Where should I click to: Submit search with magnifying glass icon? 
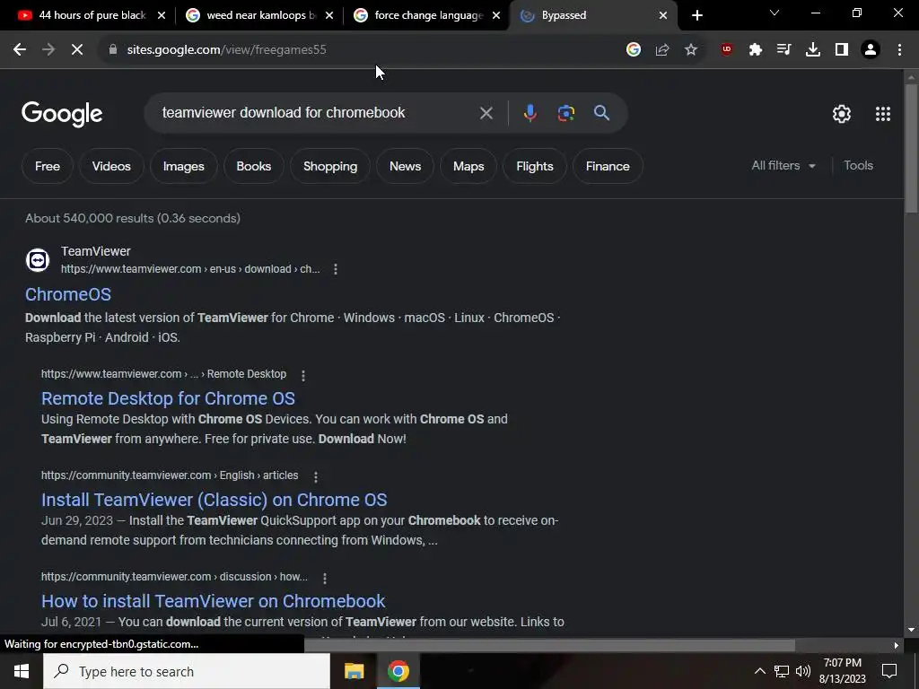click(602, 113)
